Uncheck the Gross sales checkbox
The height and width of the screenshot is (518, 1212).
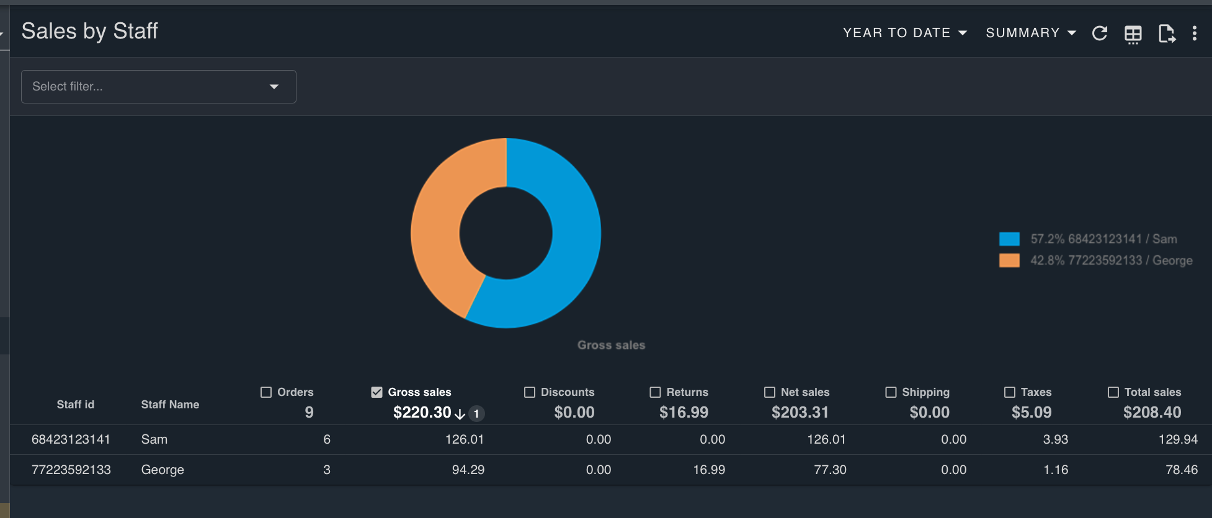(377, 392)
